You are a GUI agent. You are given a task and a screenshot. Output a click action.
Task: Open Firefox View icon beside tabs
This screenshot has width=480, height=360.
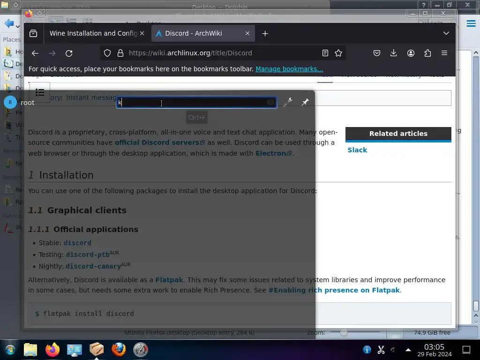[x=33, y=33]
